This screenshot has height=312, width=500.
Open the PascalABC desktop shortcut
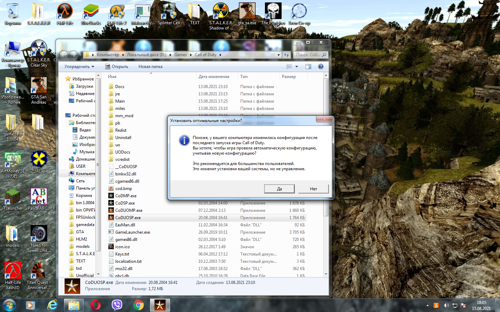coord(39,199)
